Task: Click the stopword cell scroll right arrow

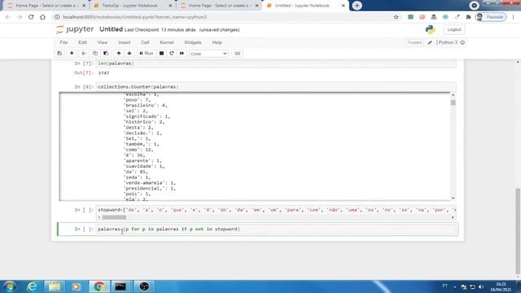Action: [x=453, y=217]
